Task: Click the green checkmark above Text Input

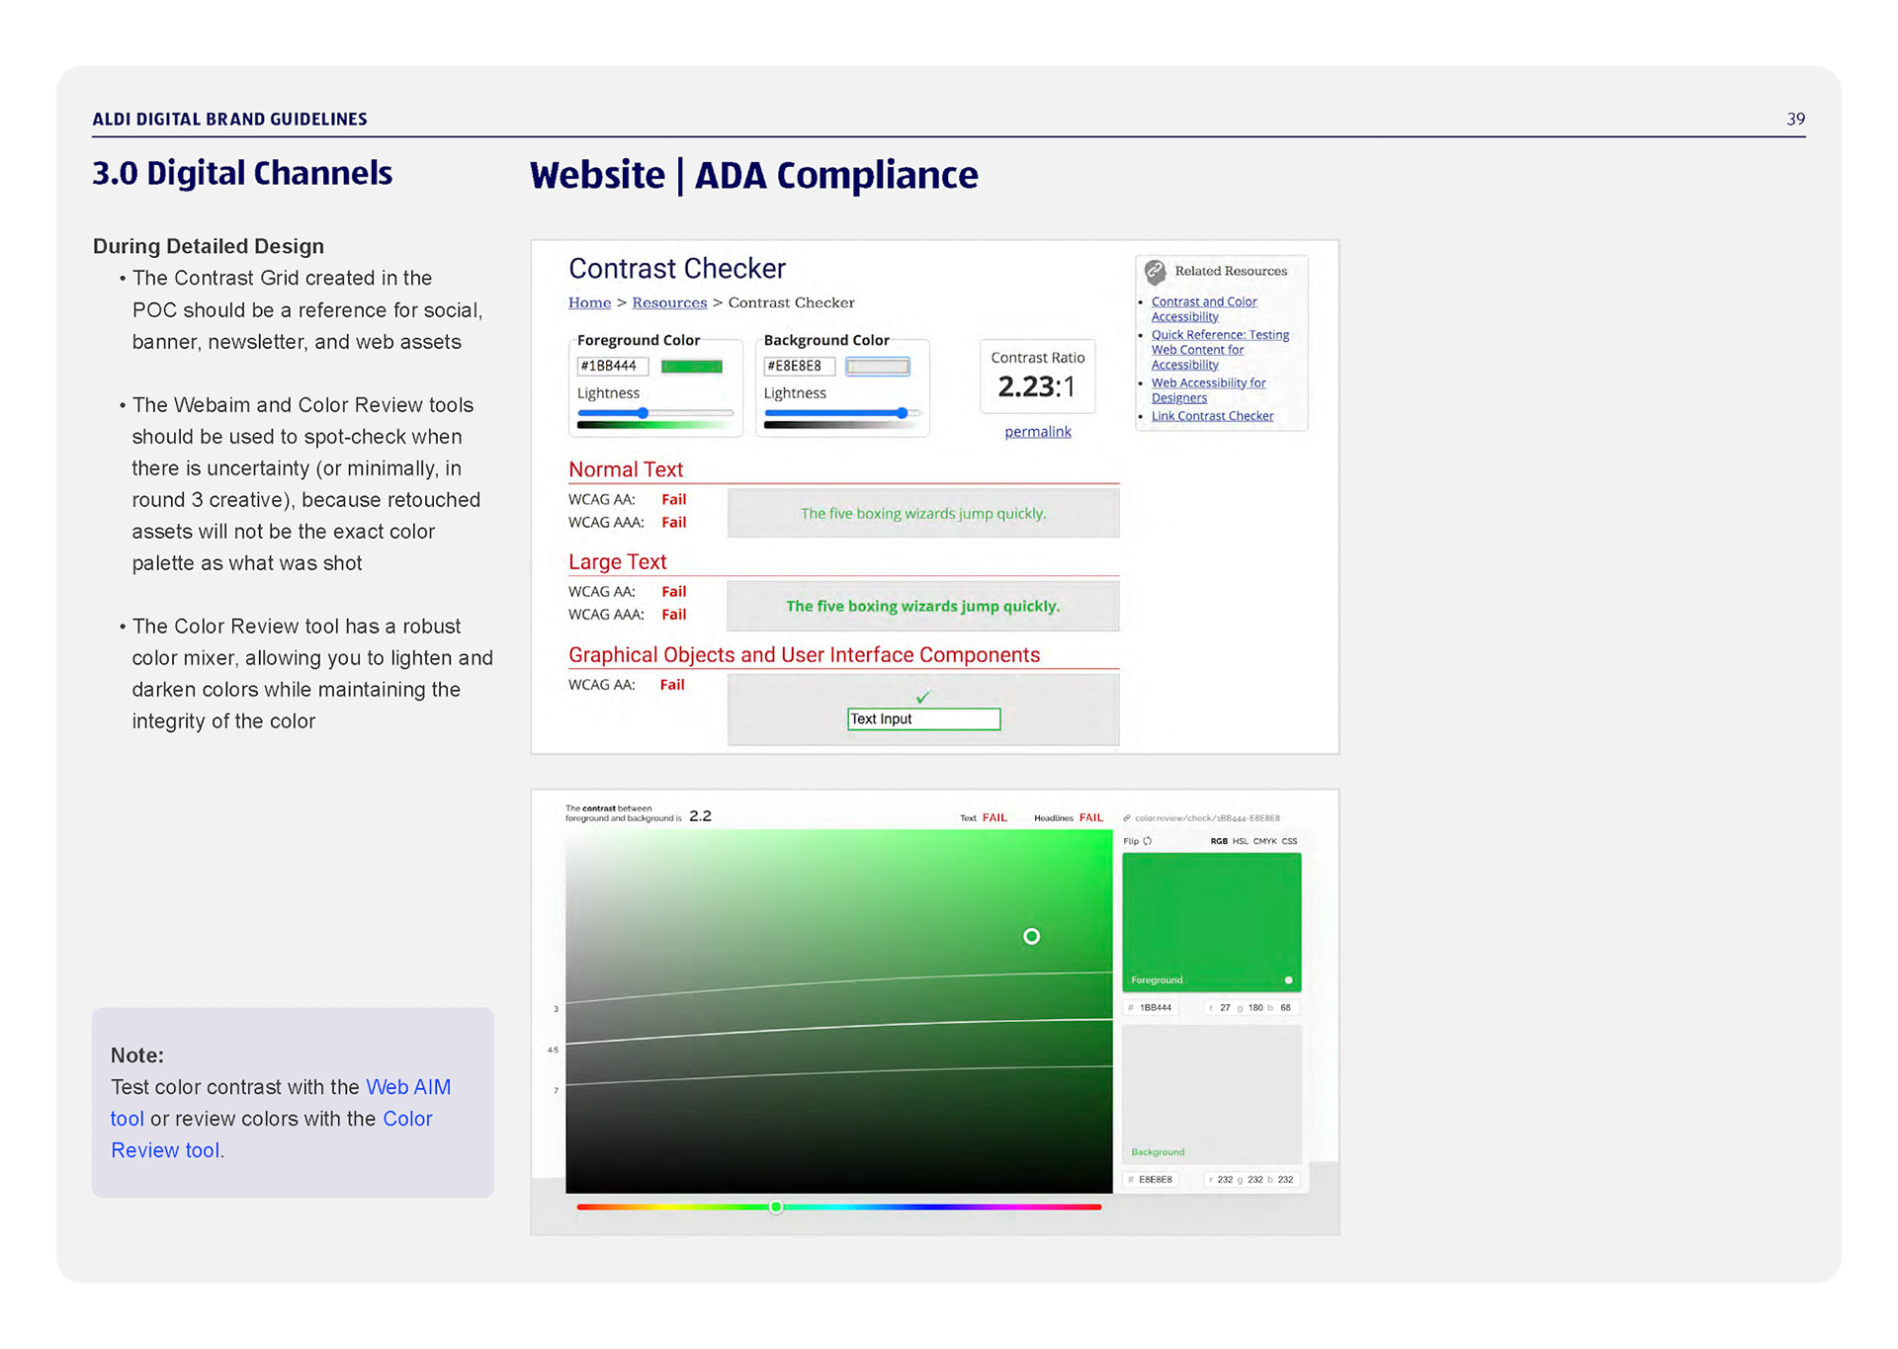Action: tap(922, 698)
